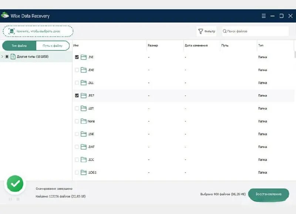The image size is (296, 214).
Task: Select the .ES7 row name
Action: (x=91, y=96)
